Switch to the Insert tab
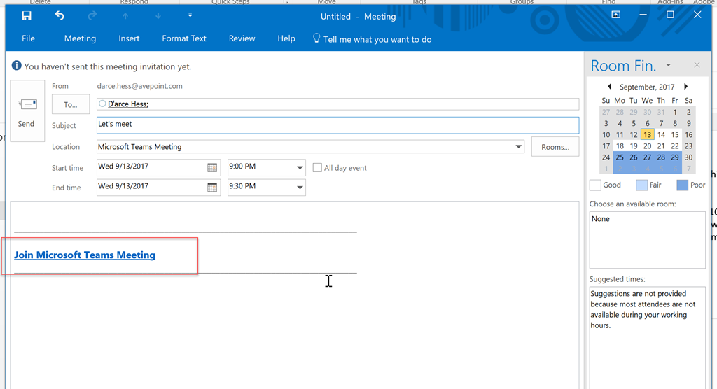The image size is (717, 389). pos(129,38)
